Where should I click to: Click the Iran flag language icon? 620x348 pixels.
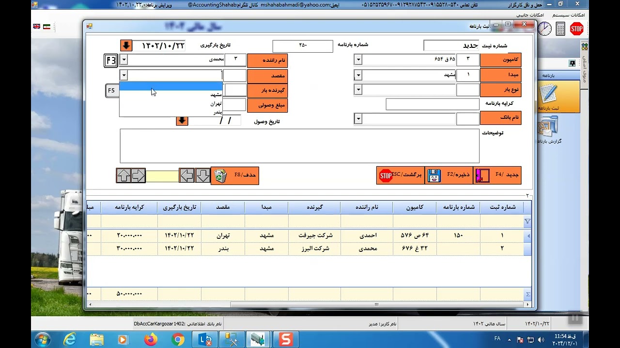click(46, 27)
